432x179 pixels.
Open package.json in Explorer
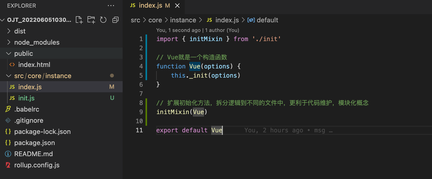(35, 143)
